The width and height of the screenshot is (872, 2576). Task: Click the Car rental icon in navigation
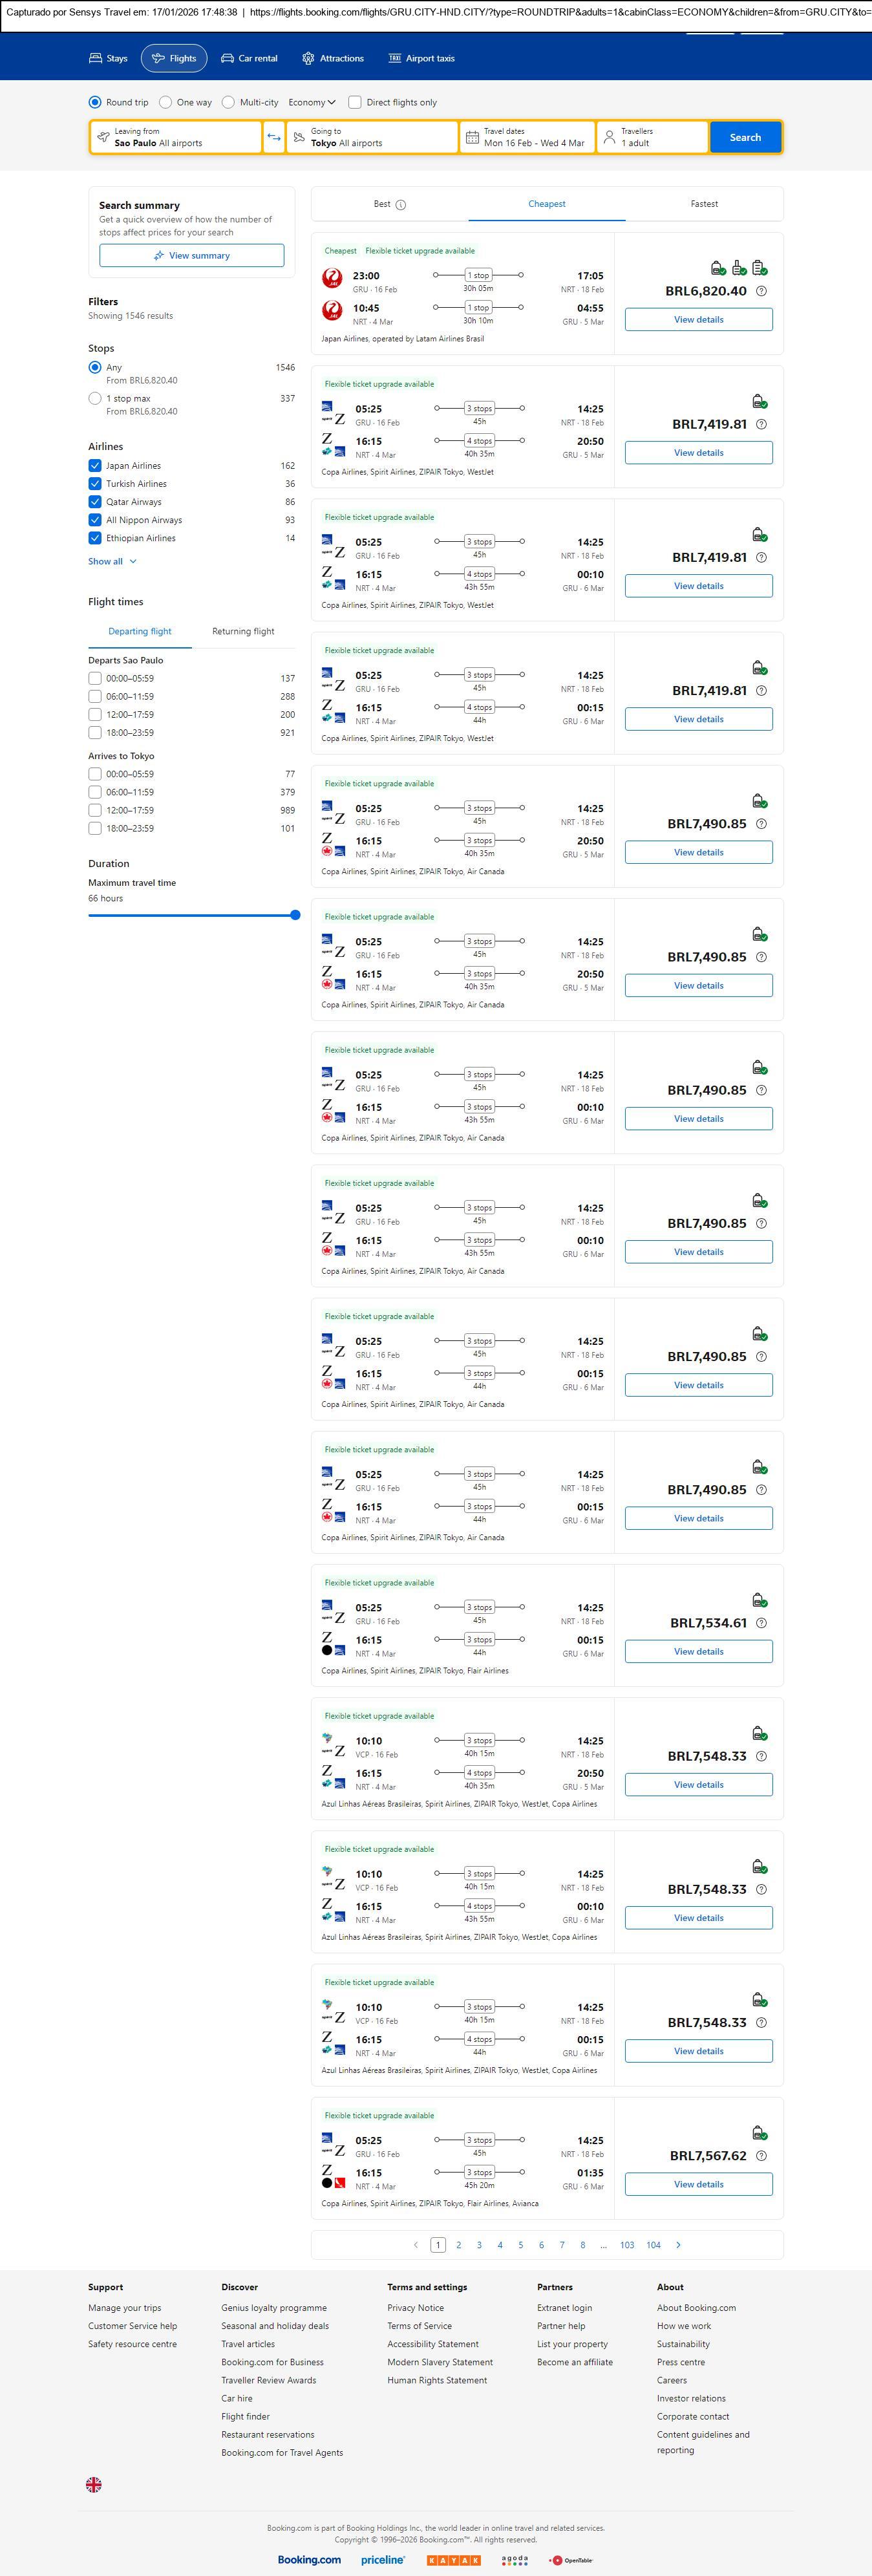[228, 59]
